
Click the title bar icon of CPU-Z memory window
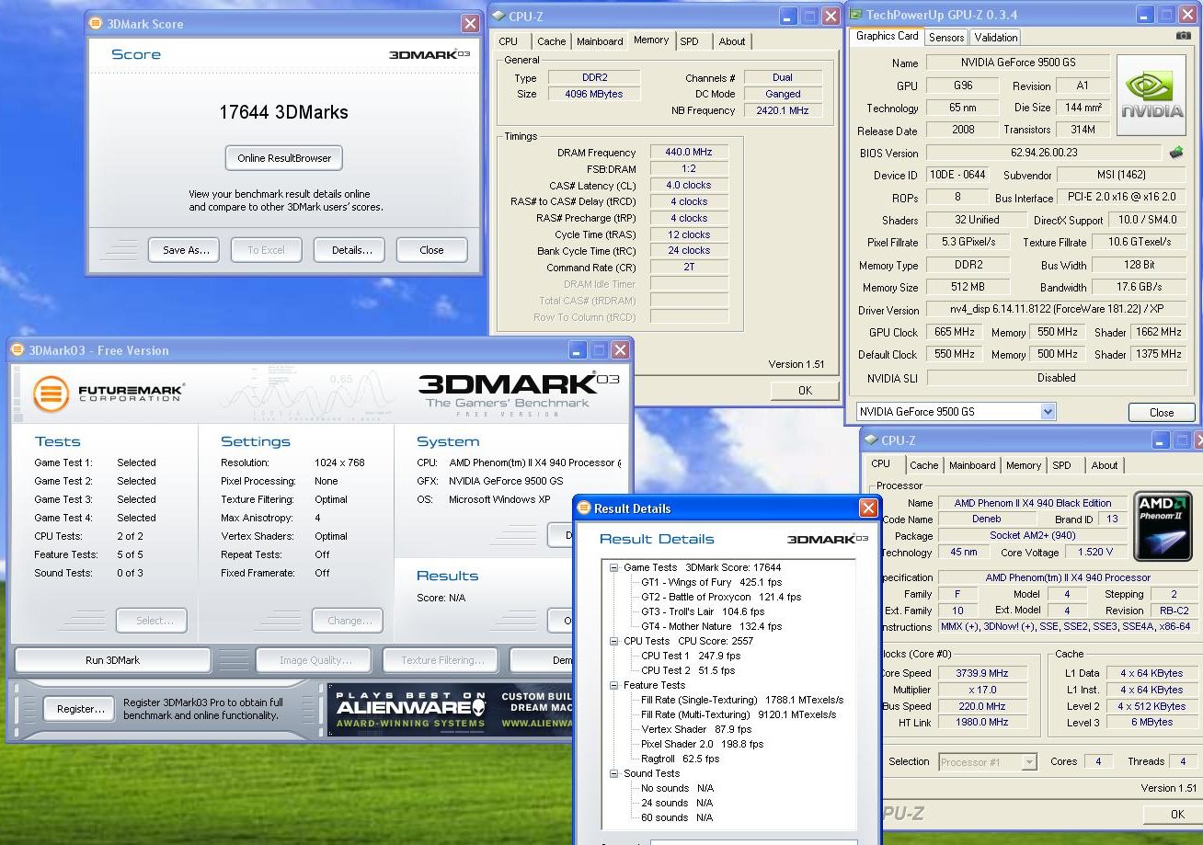pos(498,15)
